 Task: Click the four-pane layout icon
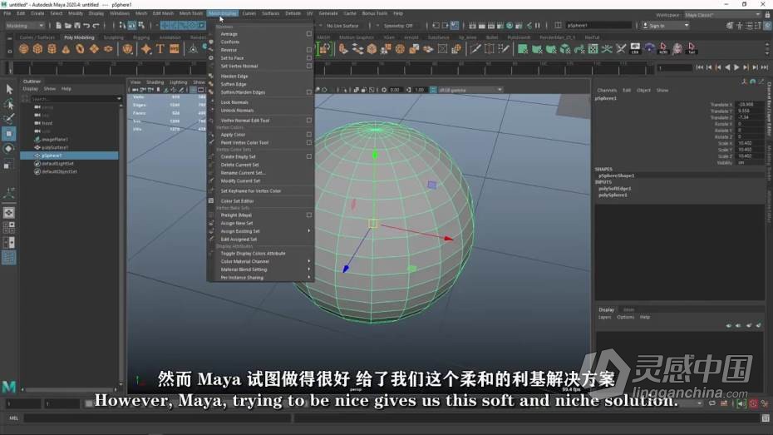pyautogui.click(x=9, y=227)
